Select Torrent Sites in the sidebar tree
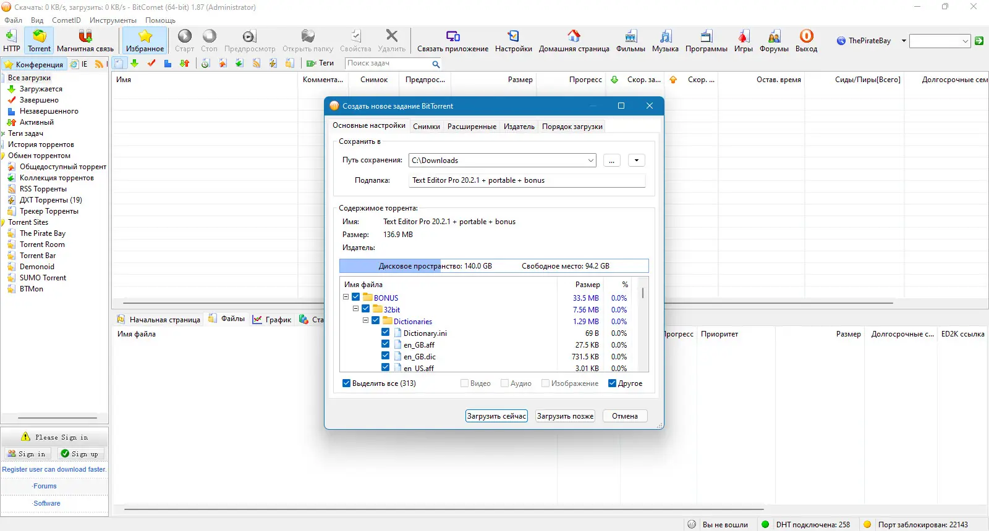989x531 pixels. tap(28, 222)
